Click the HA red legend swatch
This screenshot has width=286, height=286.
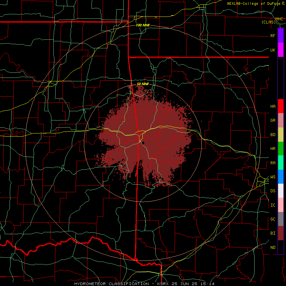[281, 106]
